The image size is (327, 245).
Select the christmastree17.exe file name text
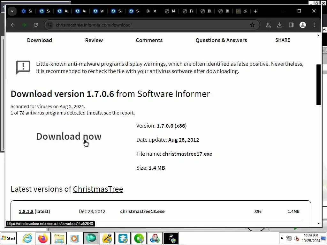click(187, 154)
